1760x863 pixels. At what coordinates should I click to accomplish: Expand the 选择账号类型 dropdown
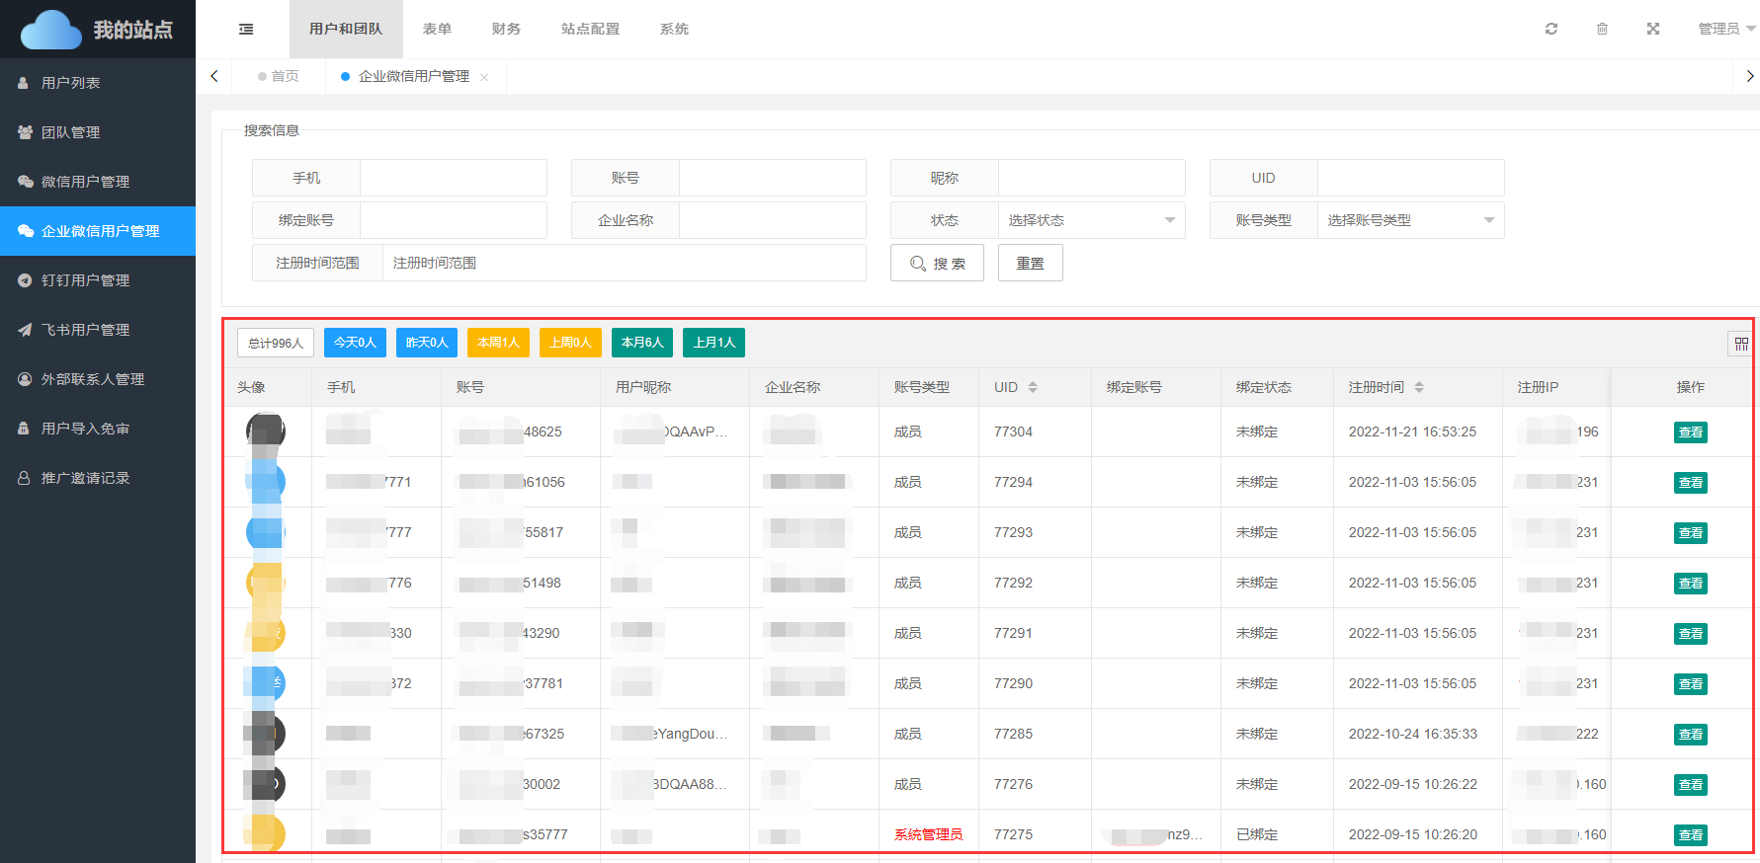1410,220
